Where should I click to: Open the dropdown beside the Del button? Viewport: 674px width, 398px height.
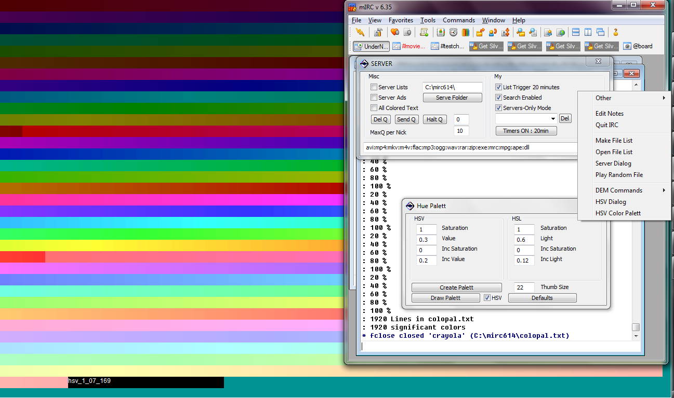[552, 119]
